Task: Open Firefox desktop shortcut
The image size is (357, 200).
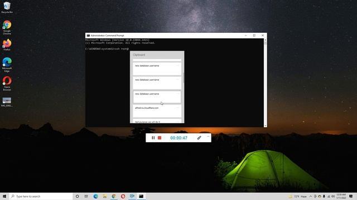Action: tap(7, 44)
